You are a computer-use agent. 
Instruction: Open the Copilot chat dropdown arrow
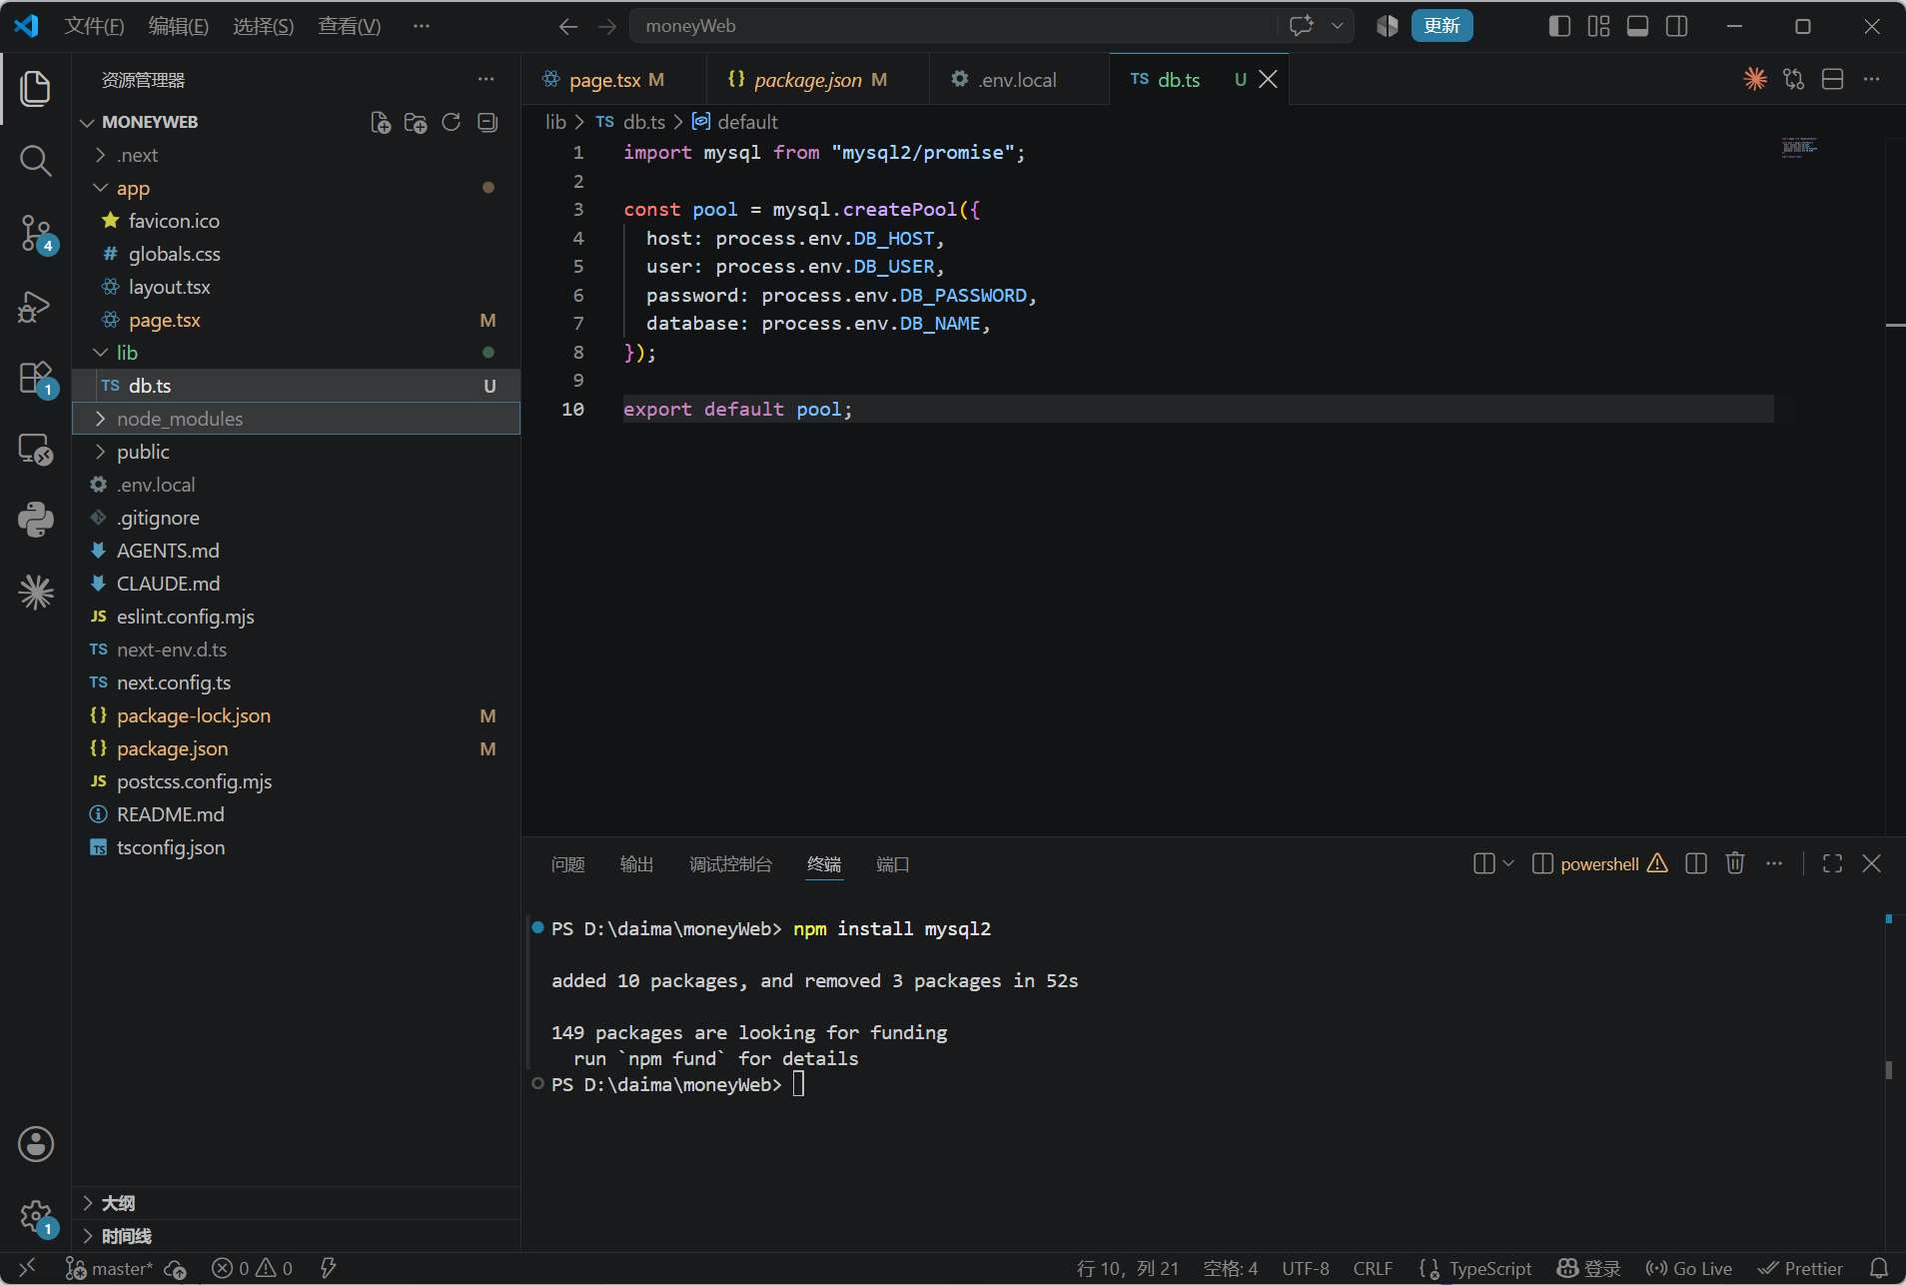pyautogui.click(x=1338, y=26)
